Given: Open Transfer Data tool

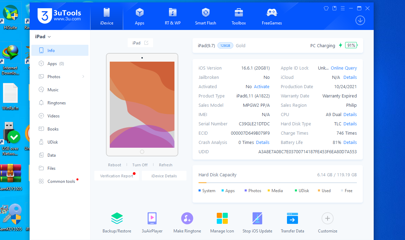Looking at the screenshot, I should click(292, 223).
